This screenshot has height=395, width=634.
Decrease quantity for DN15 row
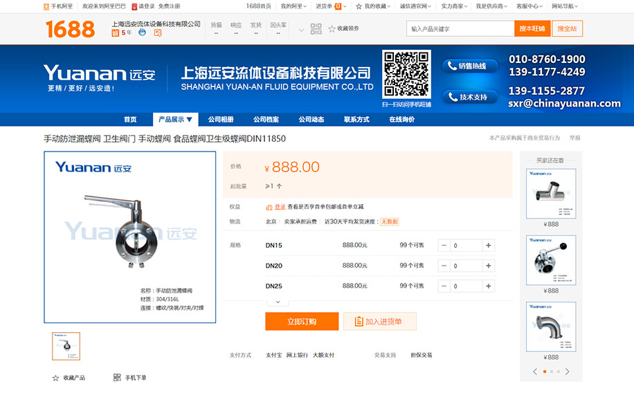pos(444,246)
